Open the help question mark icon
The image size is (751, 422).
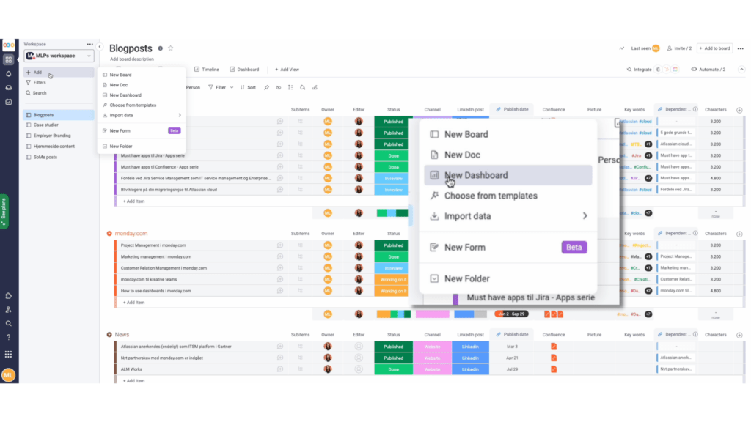pos(9,337)
